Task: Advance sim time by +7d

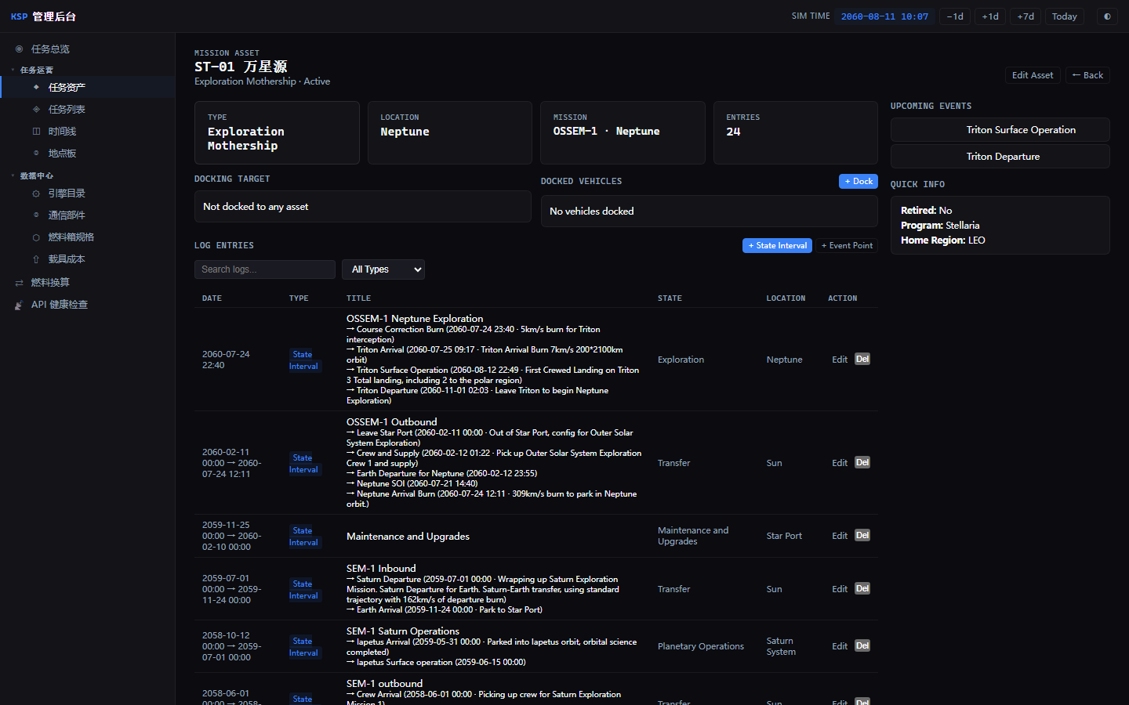Action: (x=1026, y=16)
